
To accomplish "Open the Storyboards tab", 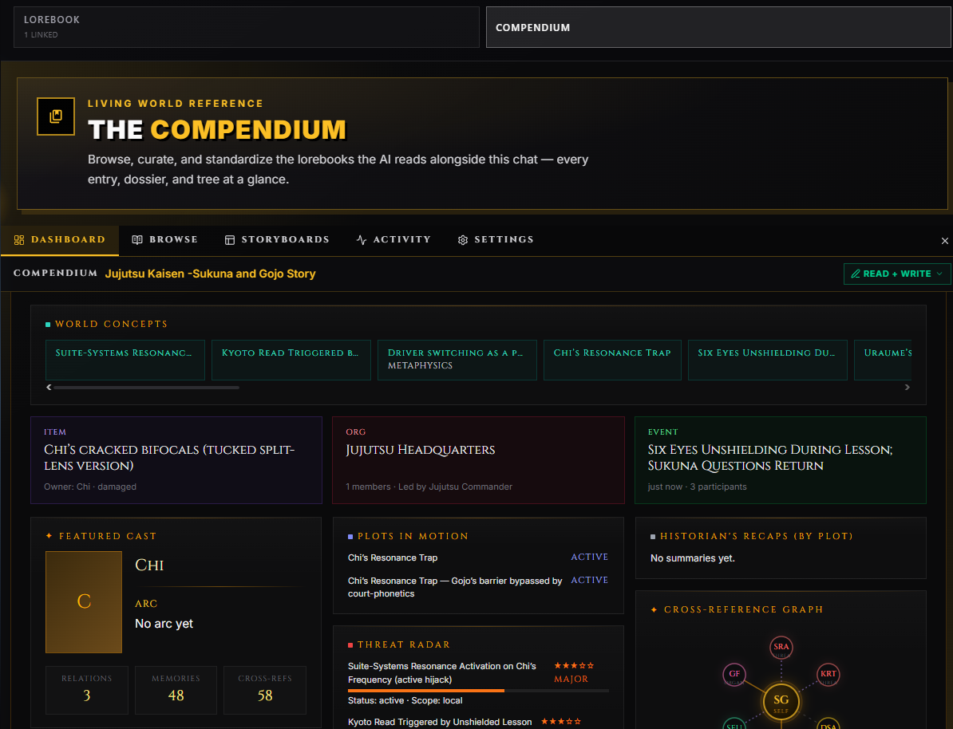I will pyautogui.click(x=277, y=240).
